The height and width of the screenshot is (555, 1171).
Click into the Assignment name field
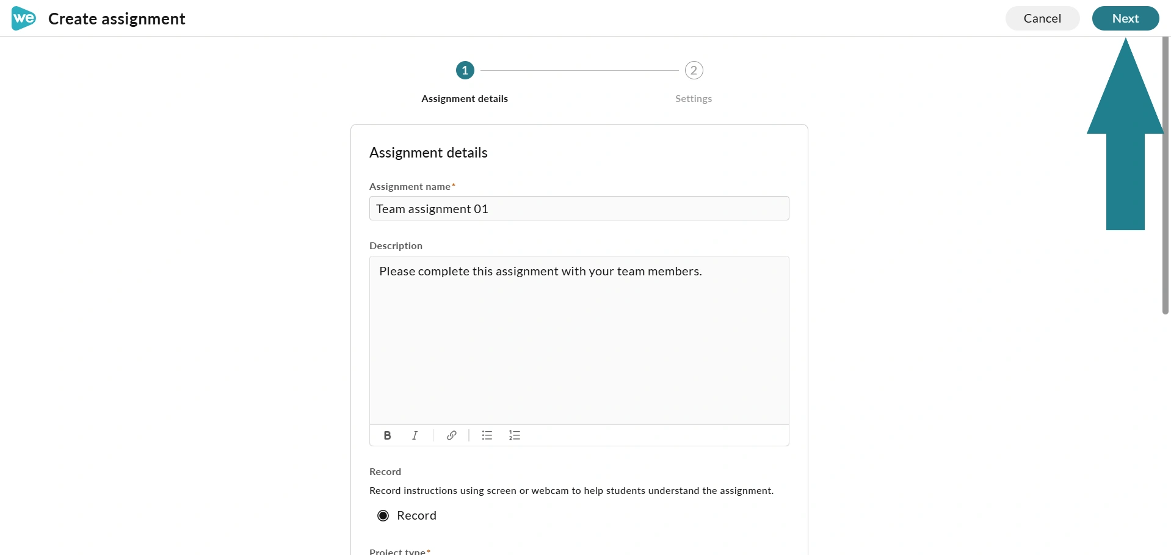[x=579, y=208]
